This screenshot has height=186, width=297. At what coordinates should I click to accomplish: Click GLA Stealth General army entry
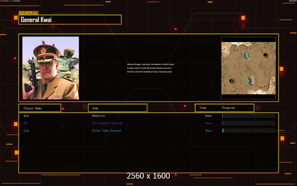tap(107, 123)
